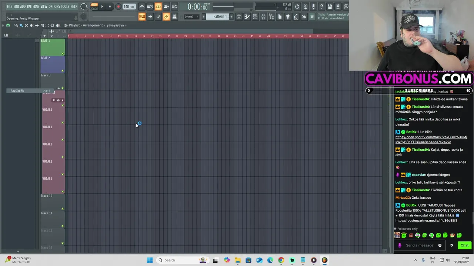
Task: Click the Play transport button
Action: [x=102, y=6]
